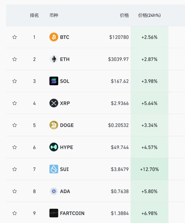Click the SUI +12.70% change cell
This screenshot has width=185, height=223.
[149, 169]
